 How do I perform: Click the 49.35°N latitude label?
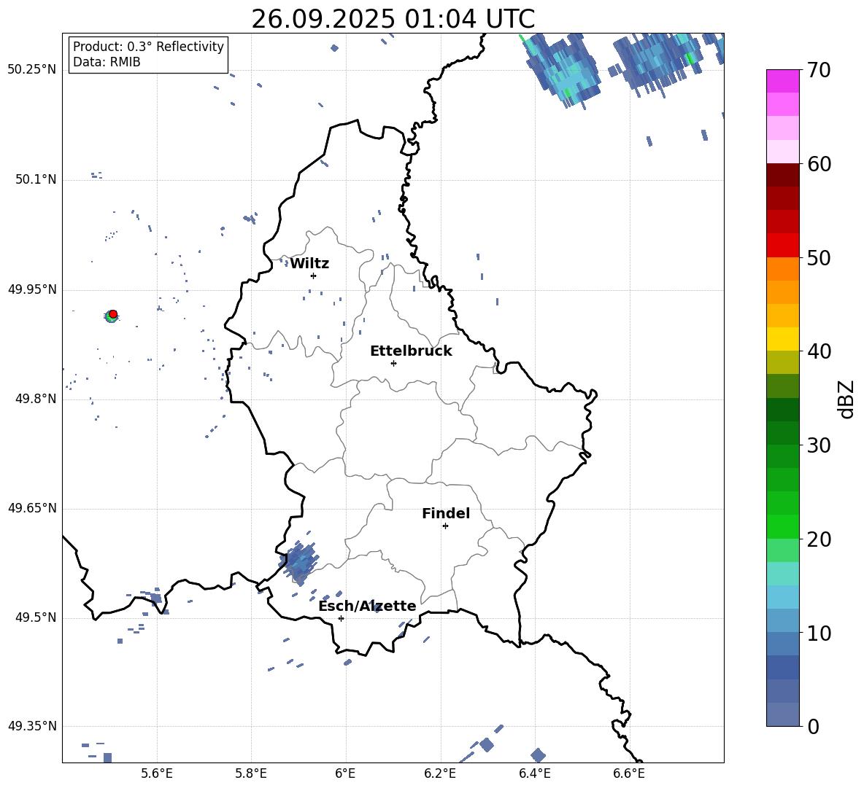(32, 726)
